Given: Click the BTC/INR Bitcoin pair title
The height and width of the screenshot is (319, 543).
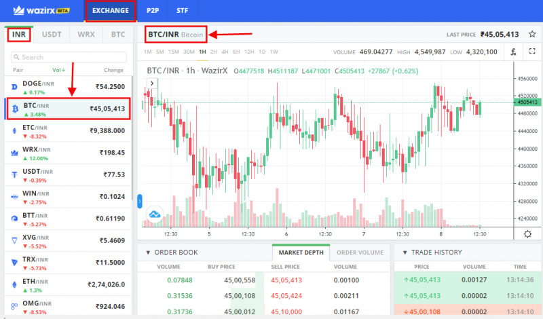Looking at the screenshot, I should [176, 35].
